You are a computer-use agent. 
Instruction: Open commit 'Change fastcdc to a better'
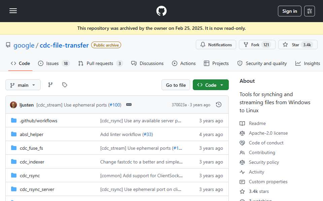click(141, 162)
